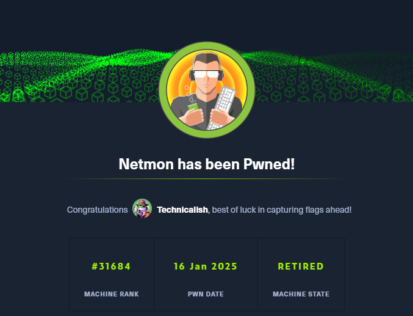The height and width of the screenshot is (316, 413).
Task: Click the green divider line under heading
Action: coord(206,178)
